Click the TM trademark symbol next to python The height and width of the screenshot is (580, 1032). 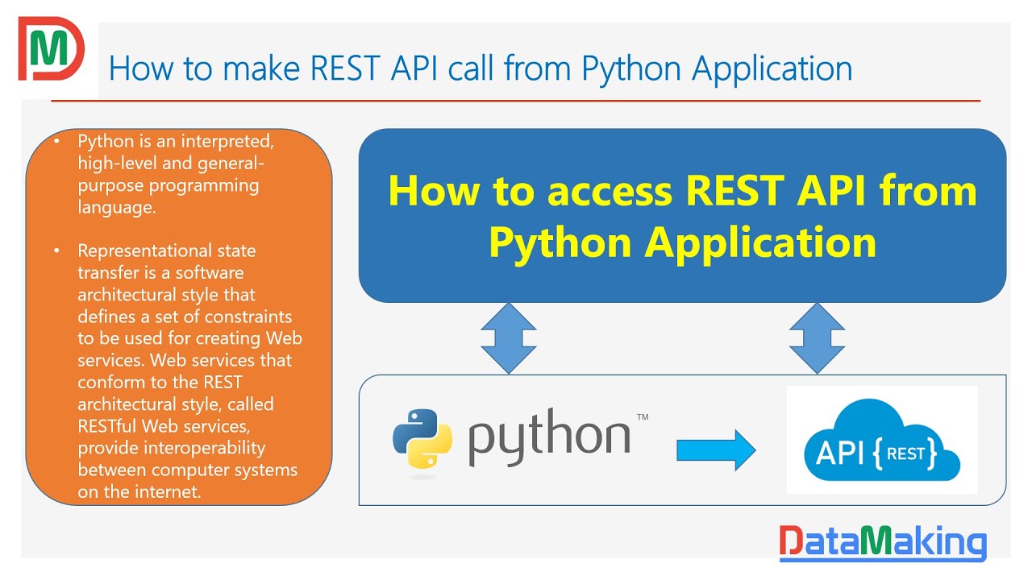(643, 417)
